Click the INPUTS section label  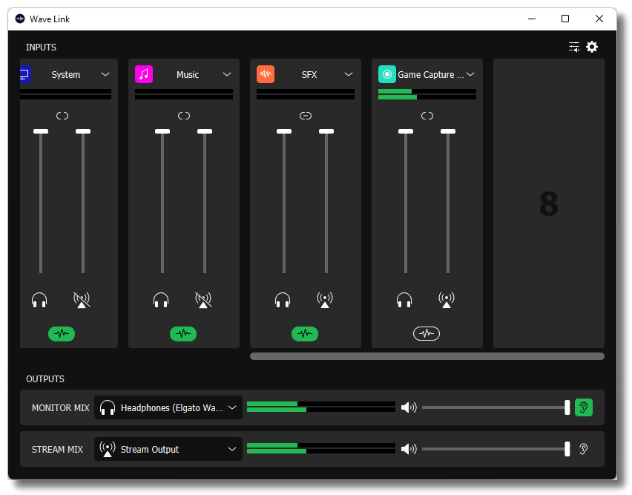pyautogui.click(x=41, y=47)
